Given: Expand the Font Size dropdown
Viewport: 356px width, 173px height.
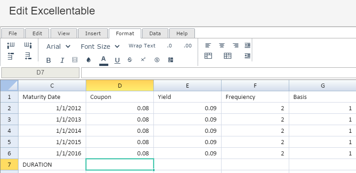Looking at the screenshot, I should (x=100, y=47).
